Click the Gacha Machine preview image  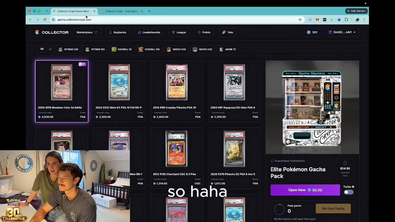312,107
